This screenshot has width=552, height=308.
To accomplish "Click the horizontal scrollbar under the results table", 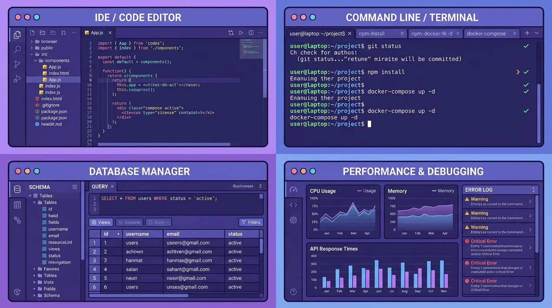I will pos(139,296).
